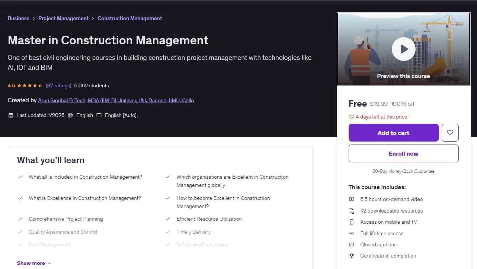Expand the Show more learning list
The width and height of the screenshot is (477, 269).
point(34,263)
